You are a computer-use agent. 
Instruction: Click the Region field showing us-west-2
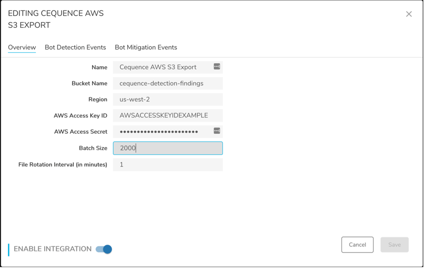(x=168, y=99)
